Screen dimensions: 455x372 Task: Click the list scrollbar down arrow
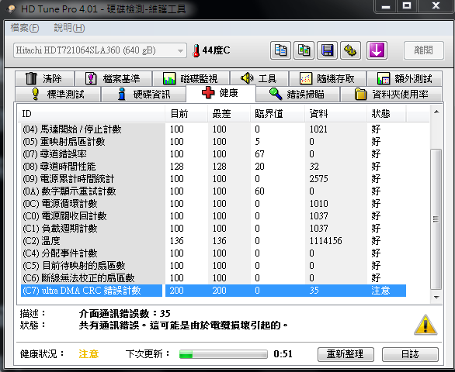pyautogui.click(x=436, y=297)
